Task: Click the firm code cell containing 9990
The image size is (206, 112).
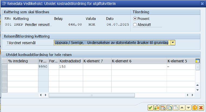Action: pyautogui.click(x=43, y=67)
